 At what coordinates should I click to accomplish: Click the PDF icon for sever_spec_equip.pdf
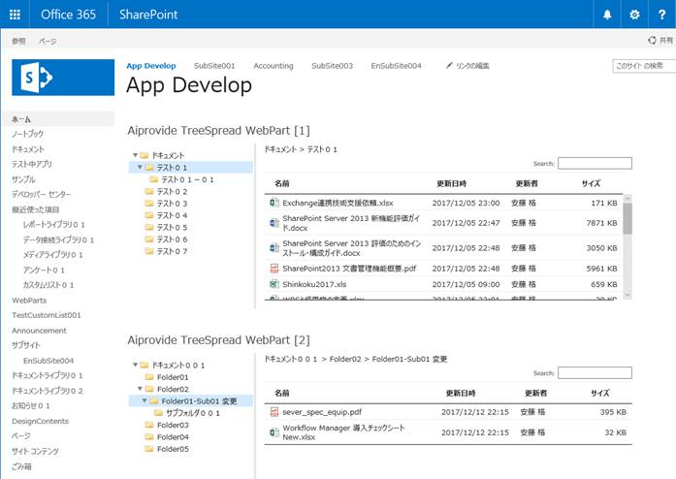(274, 412)
